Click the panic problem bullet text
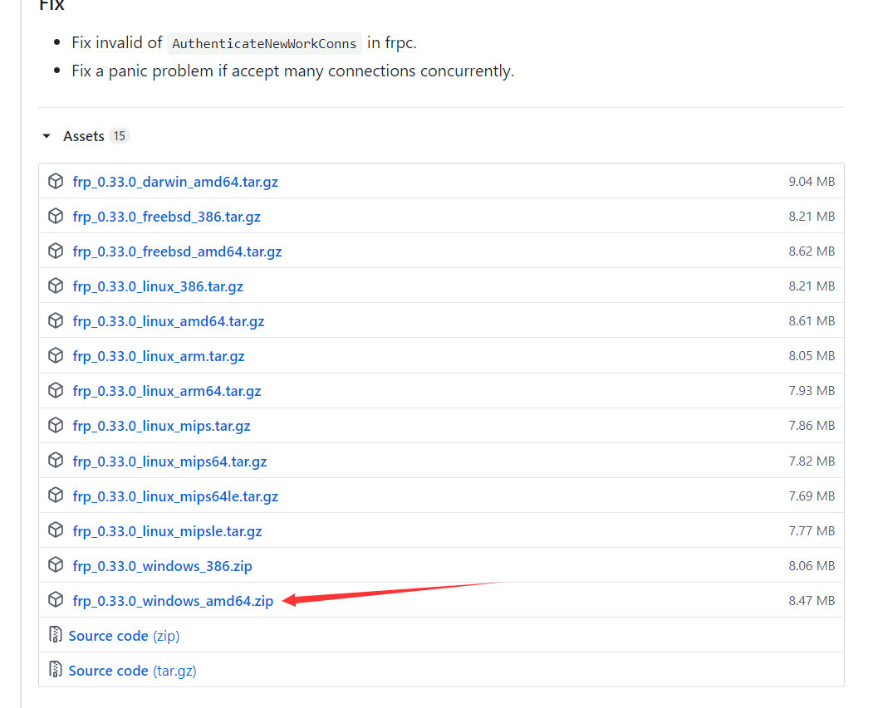Viewport: 873px width, 708px height. [x=293, y=71]
